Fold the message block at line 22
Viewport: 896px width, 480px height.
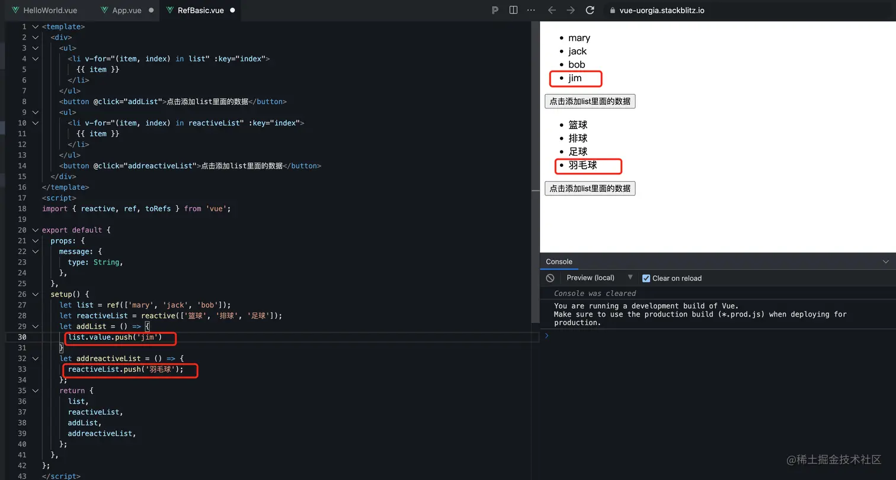[36, 252]
